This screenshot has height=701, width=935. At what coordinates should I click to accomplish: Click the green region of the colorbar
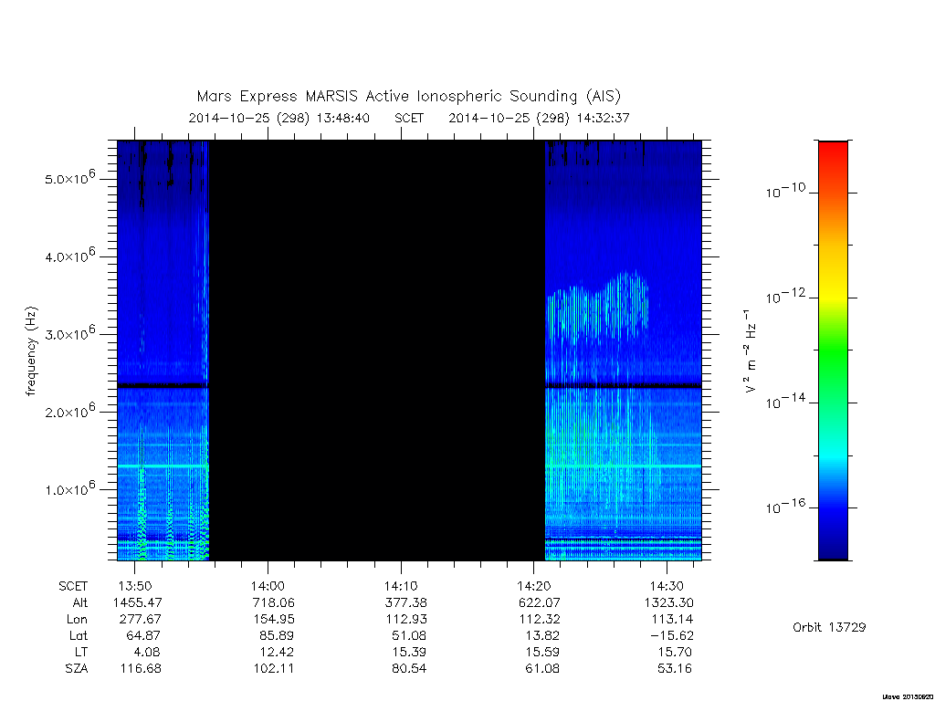833,351
